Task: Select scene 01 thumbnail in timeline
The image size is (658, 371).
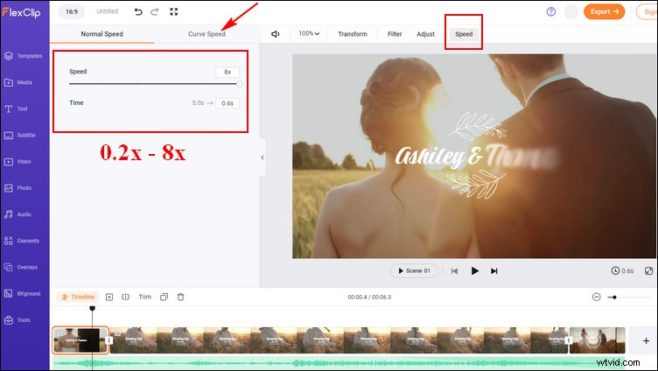Action: pyautogui.click(x=80, y=340)
